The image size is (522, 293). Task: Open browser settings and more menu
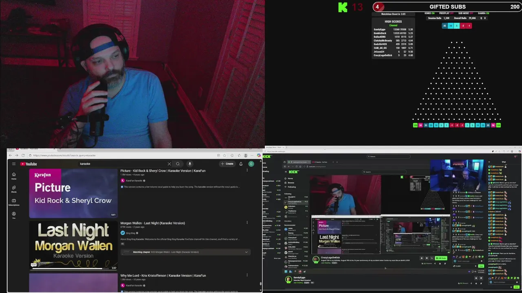pyautogui.click(x=252, y=155)
